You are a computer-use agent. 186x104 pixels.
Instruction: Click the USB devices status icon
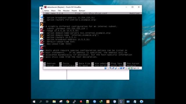tap(116, 68)
